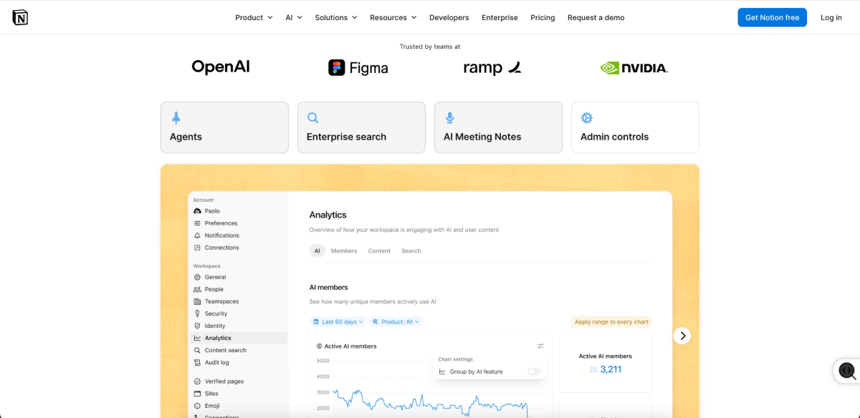Image resolution: width=860 pixels, height=418 pixels.
Task: Click the Workspace section label
Action: point(207,266)
